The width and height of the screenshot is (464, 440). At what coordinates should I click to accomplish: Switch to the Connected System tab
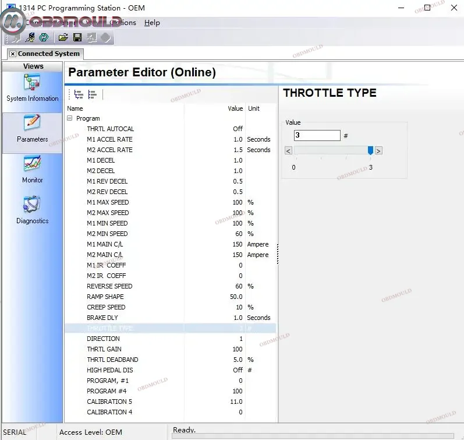click(48, 54)
